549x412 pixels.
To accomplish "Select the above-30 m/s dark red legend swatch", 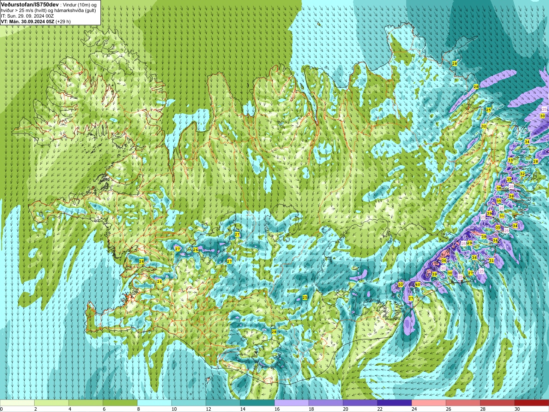I will (x=532, y=403).
